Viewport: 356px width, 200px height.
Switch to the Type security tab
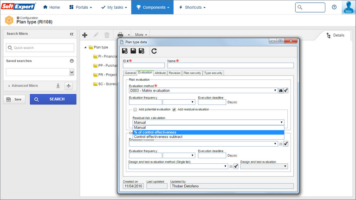point(213,73)
